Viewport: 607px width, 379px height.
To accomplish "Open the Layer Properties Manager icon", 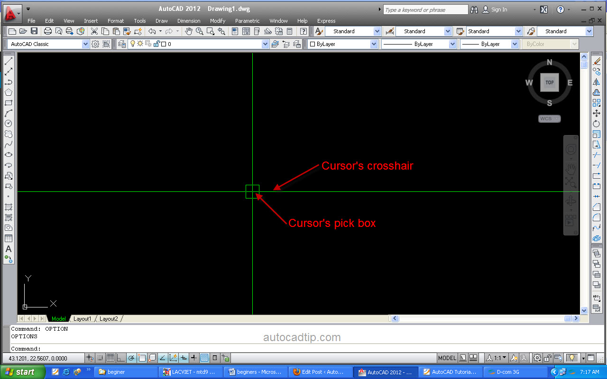I will (122, 44).
